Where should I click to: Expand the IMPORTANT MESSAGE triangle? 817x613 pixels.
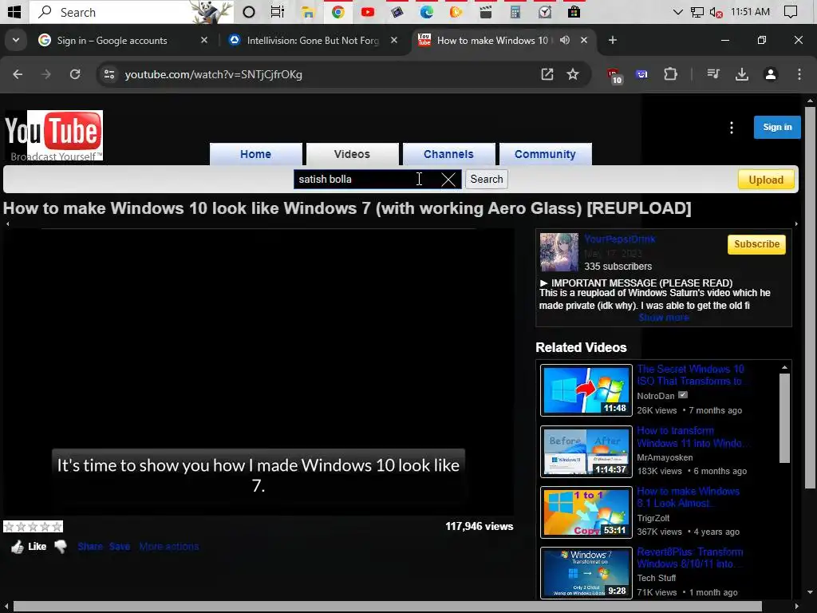click(544, 283)
